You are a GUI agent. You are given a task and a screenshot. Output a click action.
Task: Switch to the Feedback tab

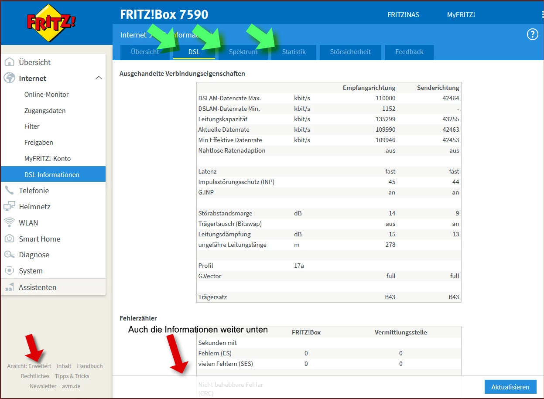click(409, 52)
